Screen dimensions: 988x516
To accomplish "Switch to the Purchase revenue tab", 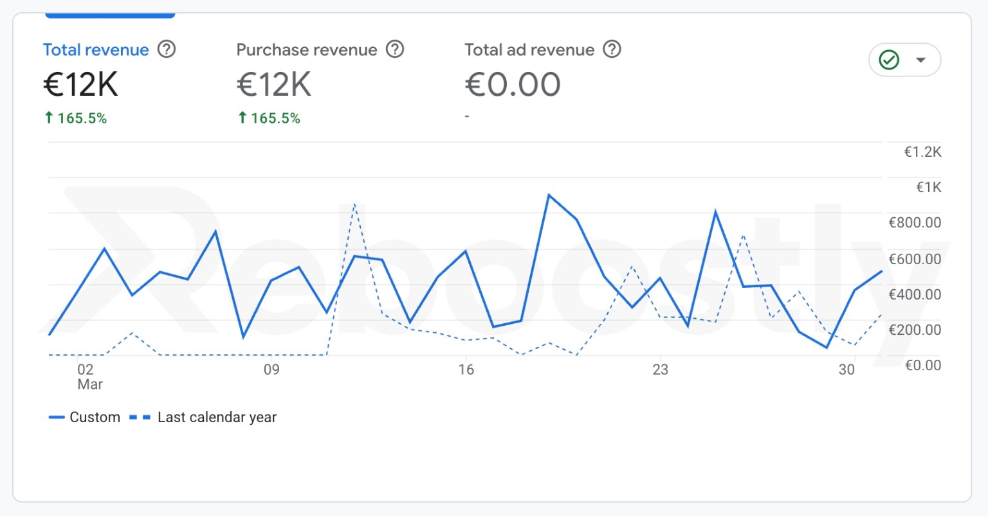I will 307,49.
